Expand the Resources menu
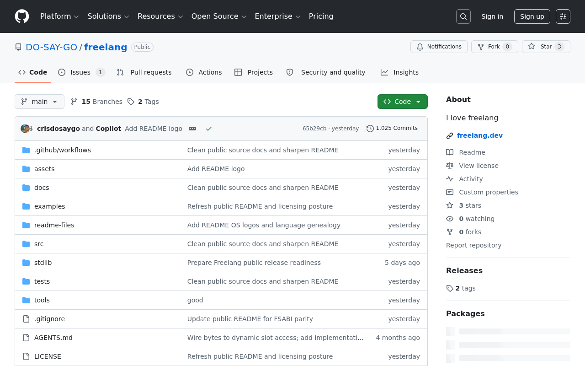Screen dimensions: 585x366 [160, 16]
